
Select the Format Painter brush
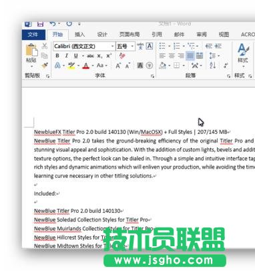tap(45, 65)
